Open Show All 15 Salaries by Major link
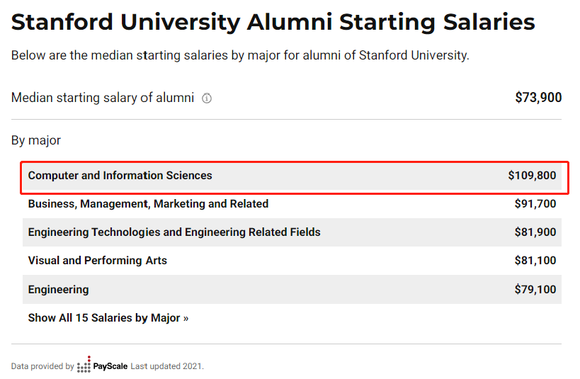 coord(108,318)
